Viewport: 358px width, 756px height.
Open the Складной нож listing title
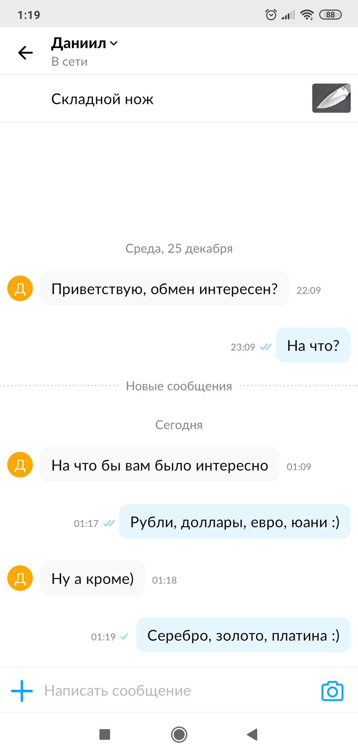pos(102,99)
